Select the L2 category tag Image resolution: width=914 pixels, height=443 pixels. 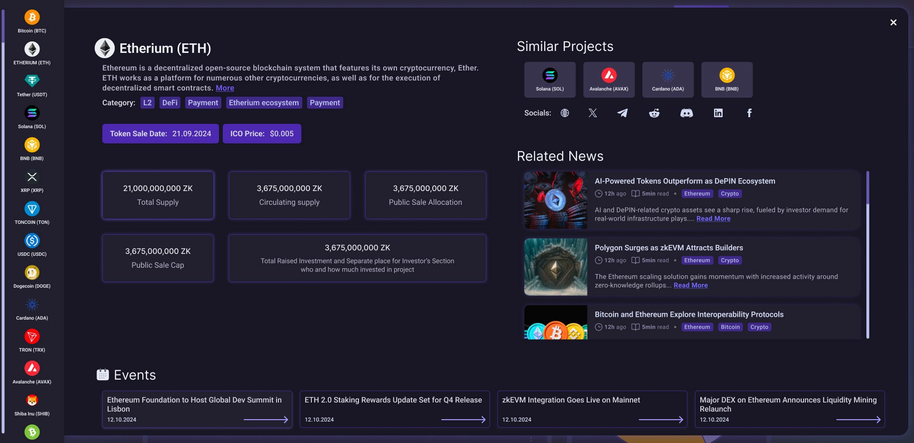[148, 103]
